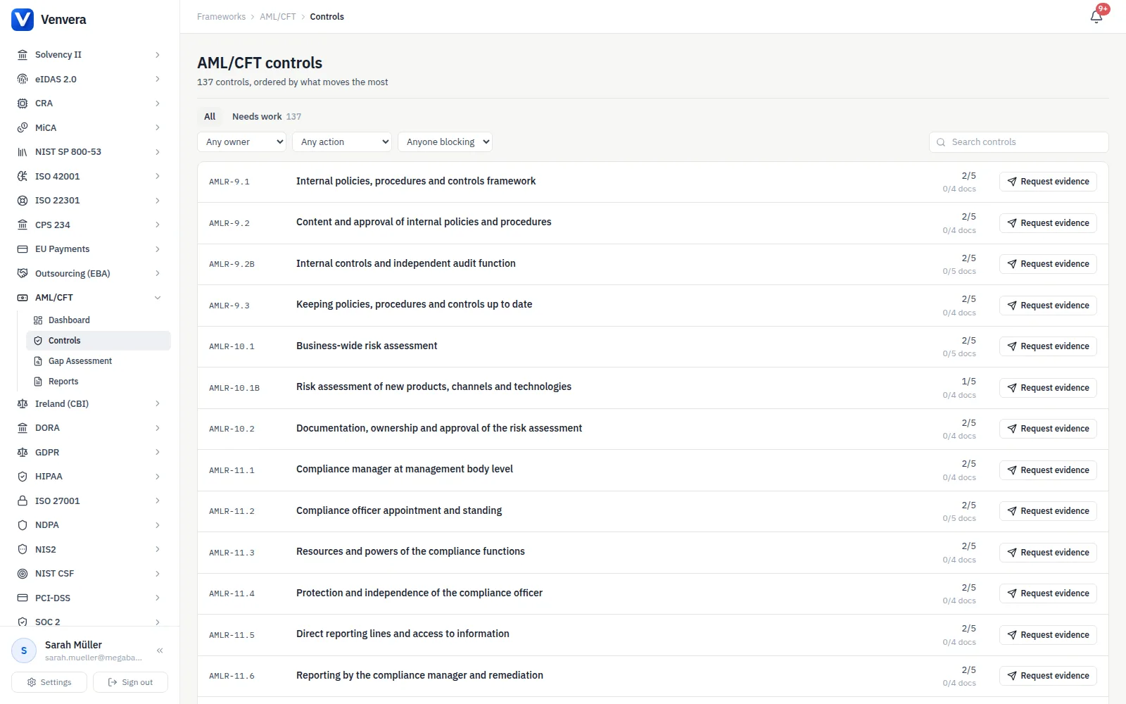Screen dimensions: 1126x704
Task: Open the Dashboard sidebar item
Action: point(99,320)
